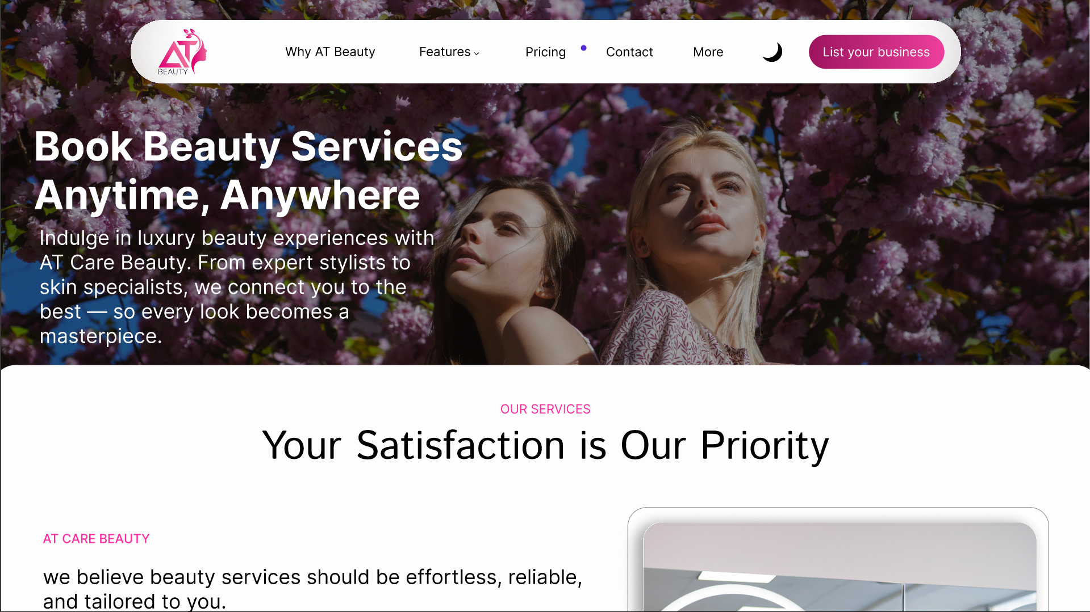Click the List your business button
The image size is (1090, 612).
click(876, 52)
